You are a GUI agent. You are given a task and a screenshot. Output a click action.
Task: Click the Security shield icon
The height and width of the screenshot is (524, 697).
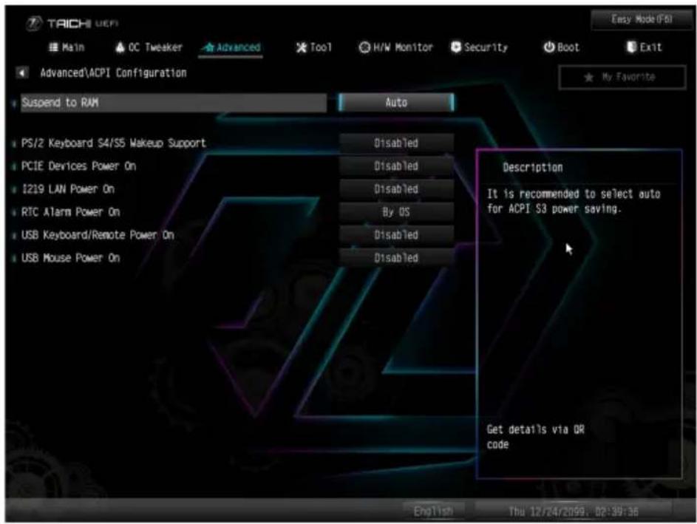[x=455, y=47]
